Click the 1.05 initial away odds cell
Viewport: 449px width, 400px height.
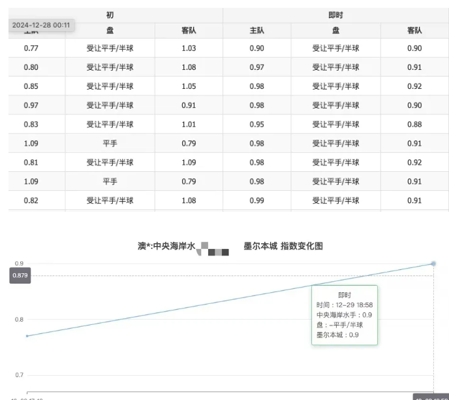(x=189, y=86)
